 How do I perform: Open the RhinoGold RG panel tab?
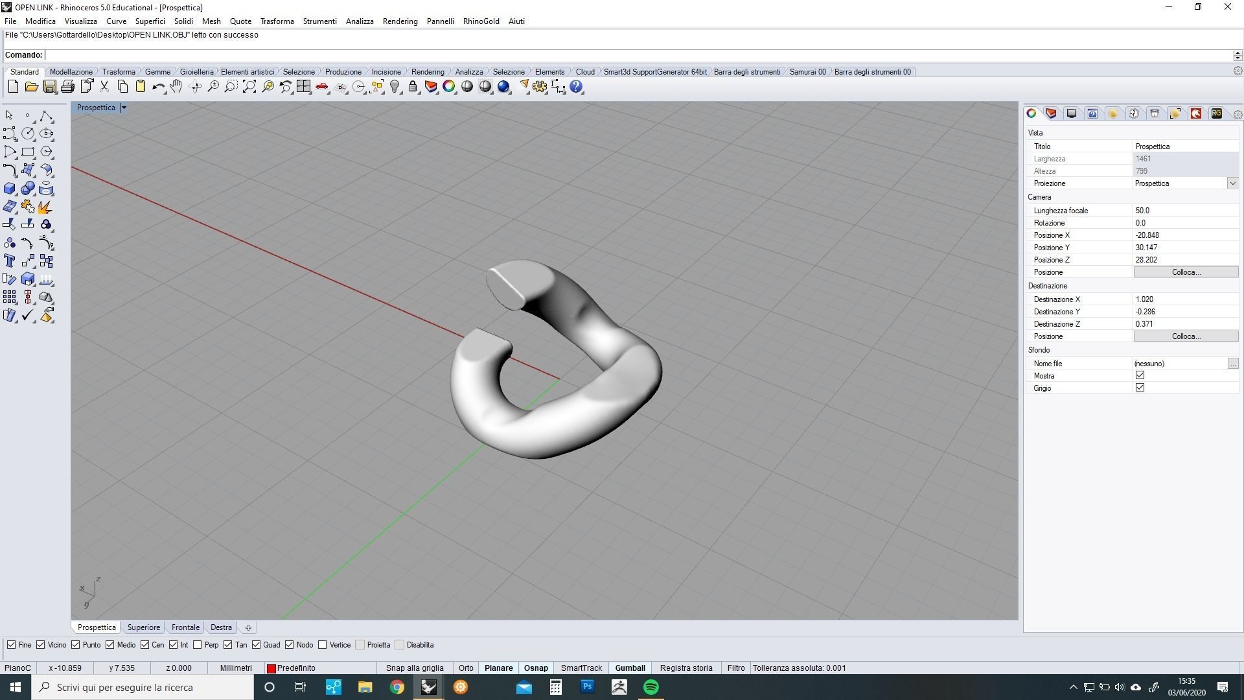[1217, 113]
